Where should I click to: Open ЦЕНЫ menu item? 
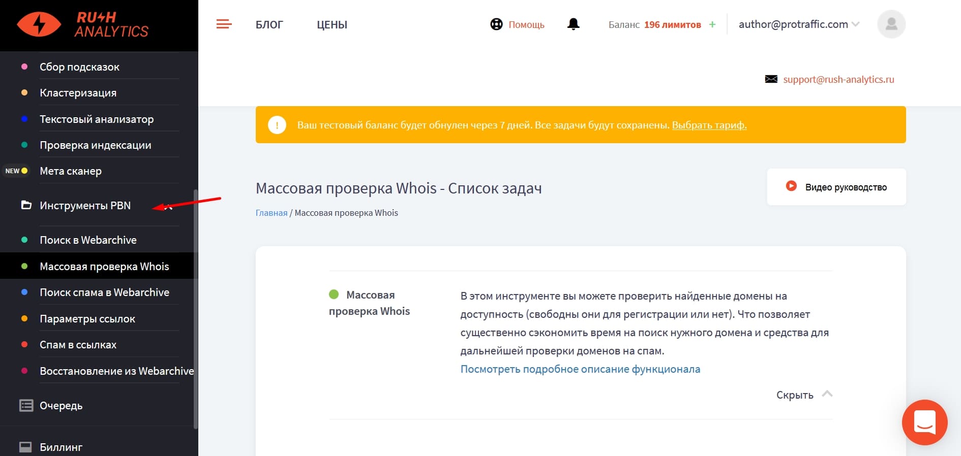332,24
